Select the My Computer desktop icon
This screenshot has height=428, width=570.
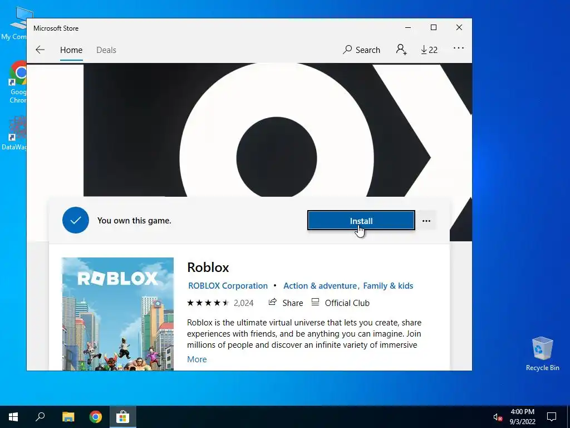[14, 23]
